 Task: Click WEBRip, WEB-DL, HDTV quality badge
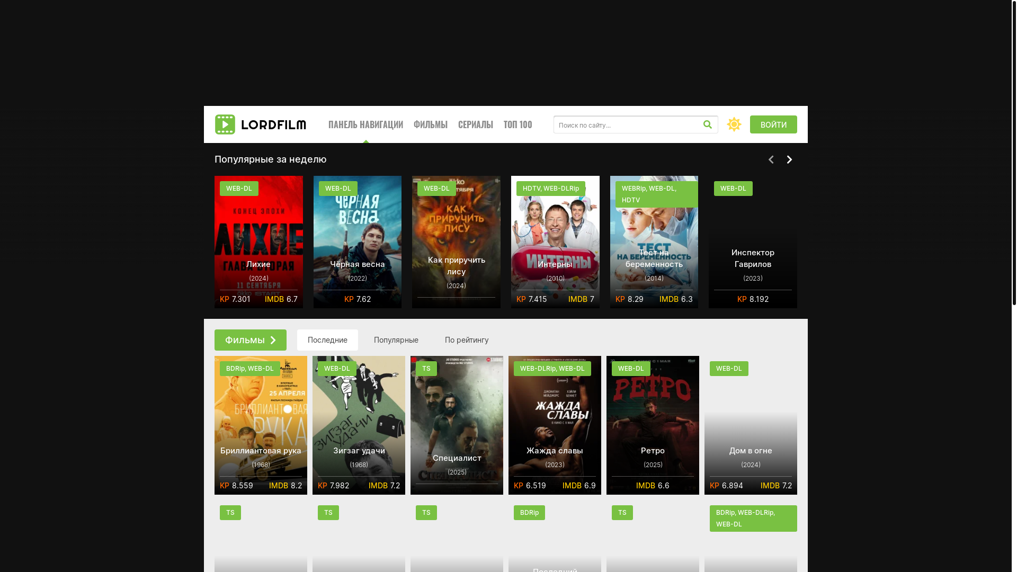tap(657, 194)
